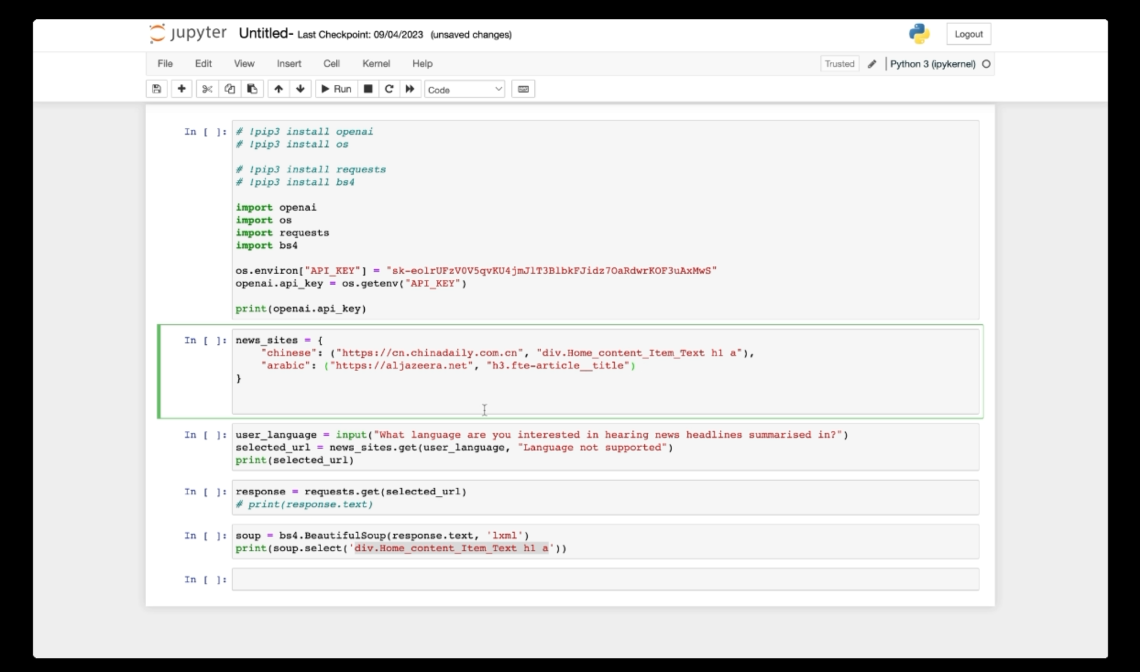Interrupt the kernel with the stop icon
This screenshot has height=672, width=1140.
click(x=368, y=89)
